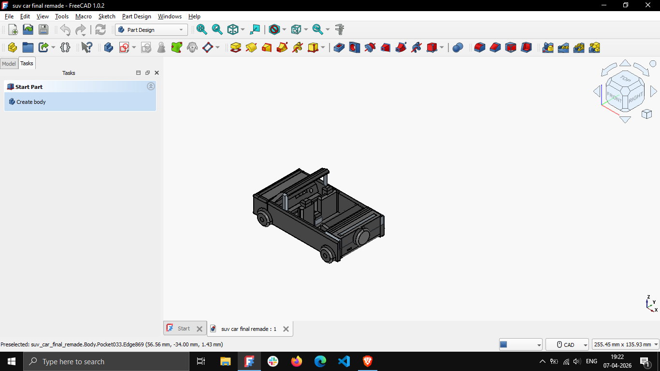
Task: Click the Additive helix icon
Action: click(298, 47)
